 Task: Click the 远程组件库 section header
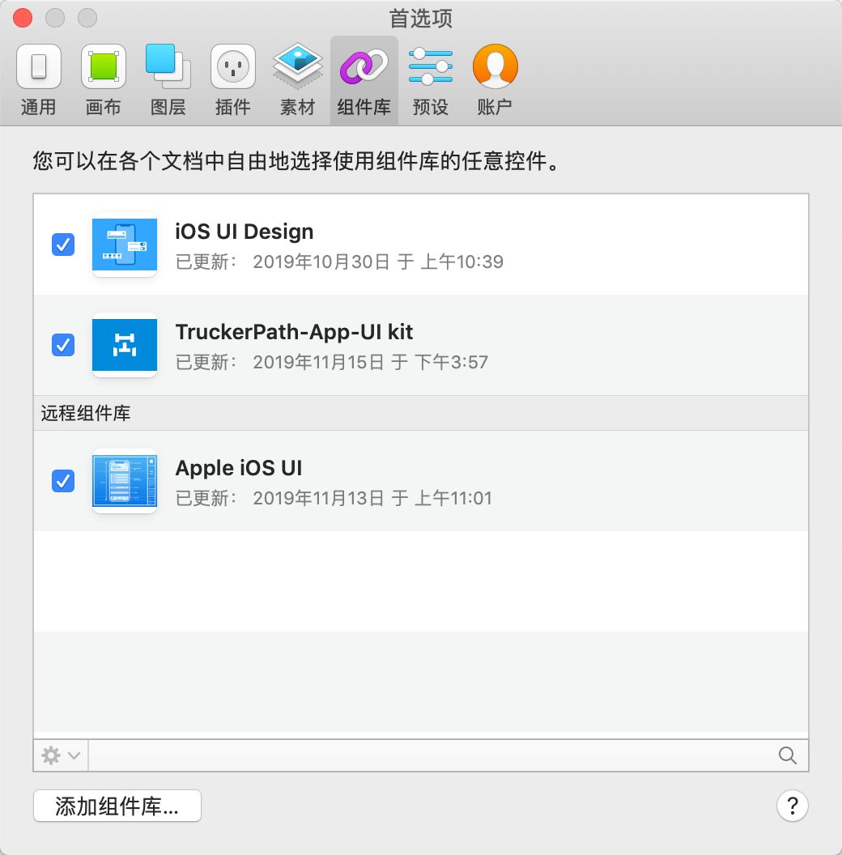[421, 413]
